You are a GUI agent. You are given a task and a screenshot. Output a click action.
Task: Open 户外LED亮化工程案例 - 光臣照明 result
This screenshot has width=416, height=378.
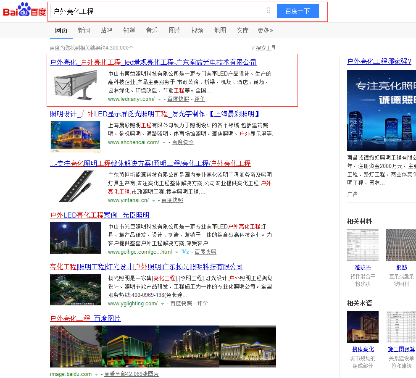pyautogui.click(x=100, y=215)
